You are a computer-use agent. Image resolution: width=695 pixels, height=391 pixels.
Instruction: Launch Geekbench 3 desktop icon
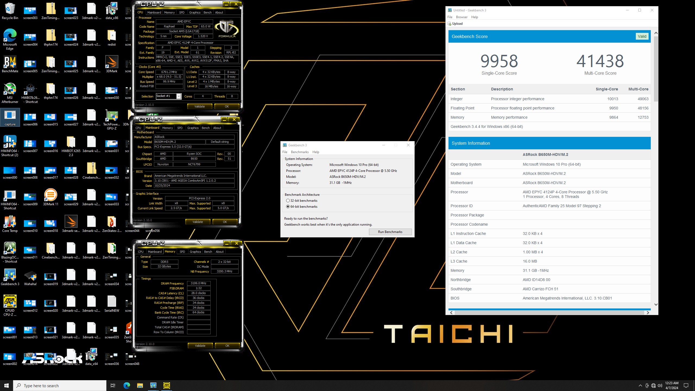coord(10,277)
